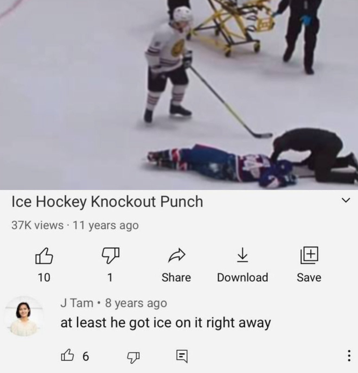The width and height of the screenshot is (358, 373).
Task: Tap the comment like count 6
Action: 85,356
